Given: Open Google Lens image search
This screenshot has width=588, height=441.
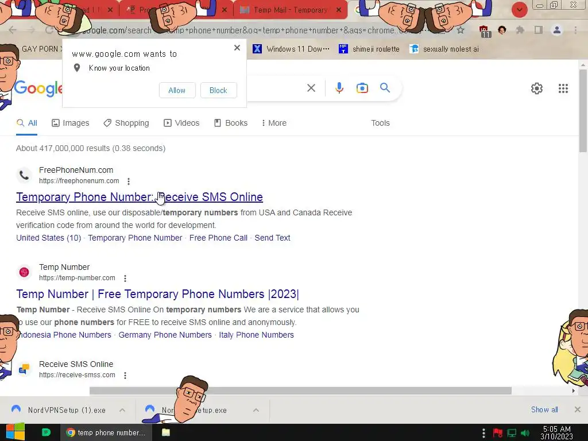Looking at the screenshot, I should [362, 88].
